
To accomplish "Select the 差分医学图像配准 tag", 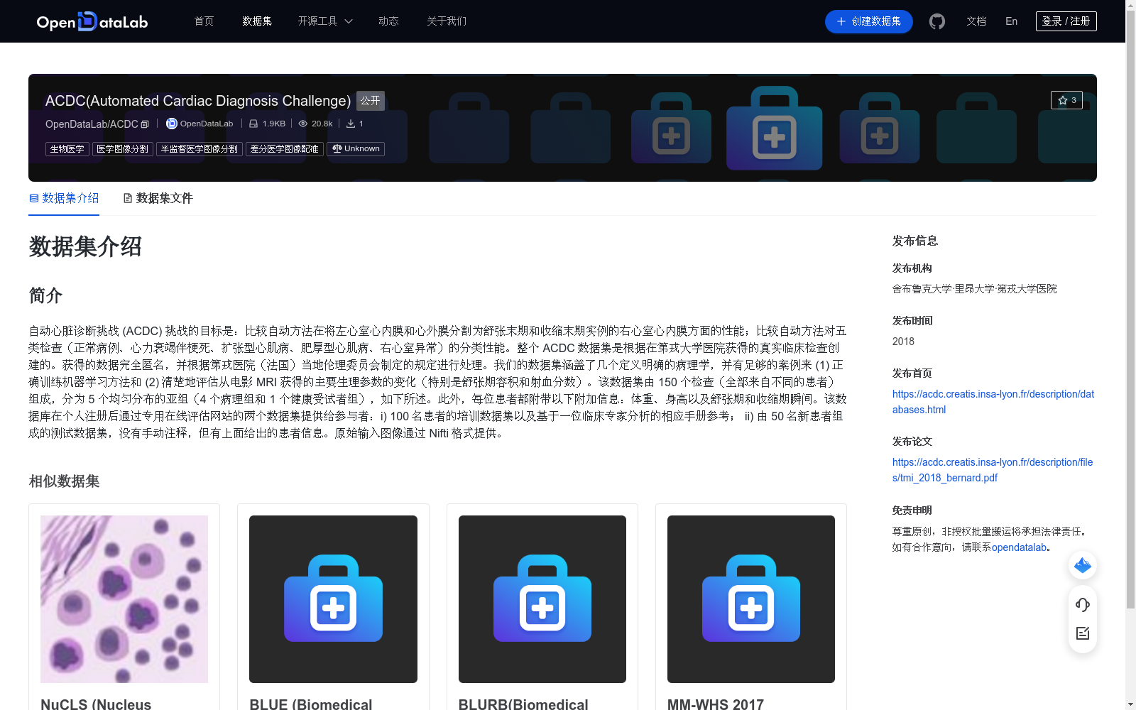I will click(x=285, y=149).
